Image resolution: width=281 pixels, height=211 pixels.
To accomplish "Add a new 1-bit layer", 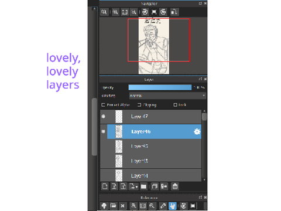I will [124, 186].
